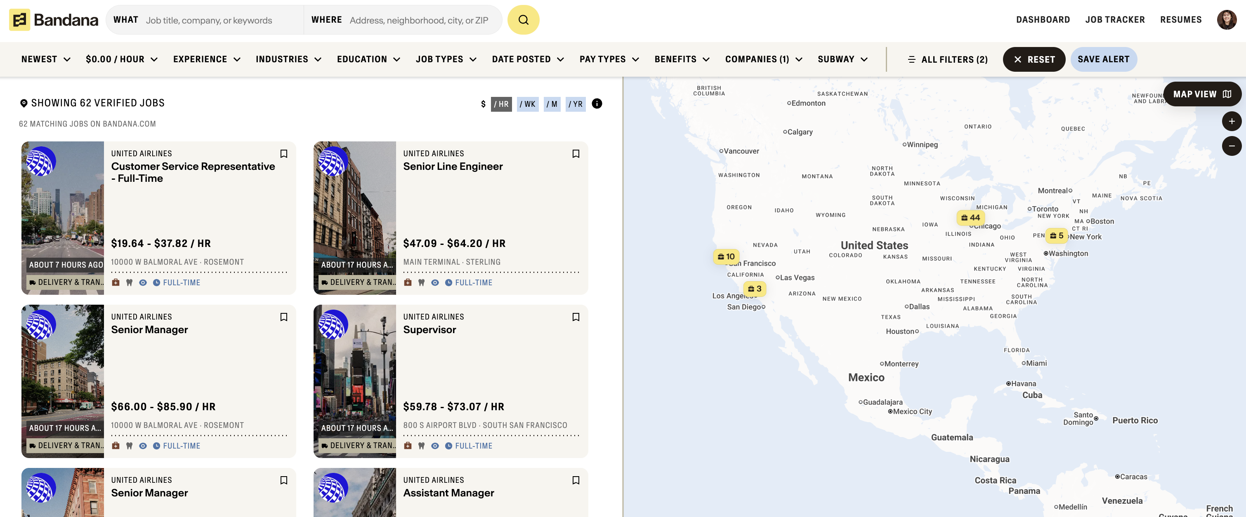Click briefcase icon on Senior Manager $66.00 card
The image size is (1246, 517).
[116, 446]
